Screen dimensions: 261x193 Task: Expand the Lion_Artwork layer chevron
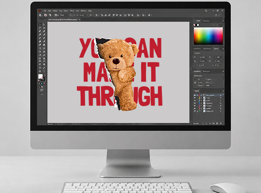[201, 95]
